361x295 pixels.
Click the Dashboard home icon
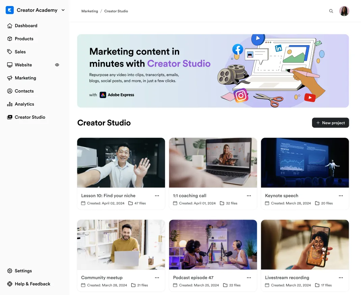click(x=10, y=26)
